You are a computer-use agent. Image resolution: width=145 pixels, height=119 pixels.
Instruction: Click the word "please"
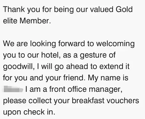coord(15,101)
